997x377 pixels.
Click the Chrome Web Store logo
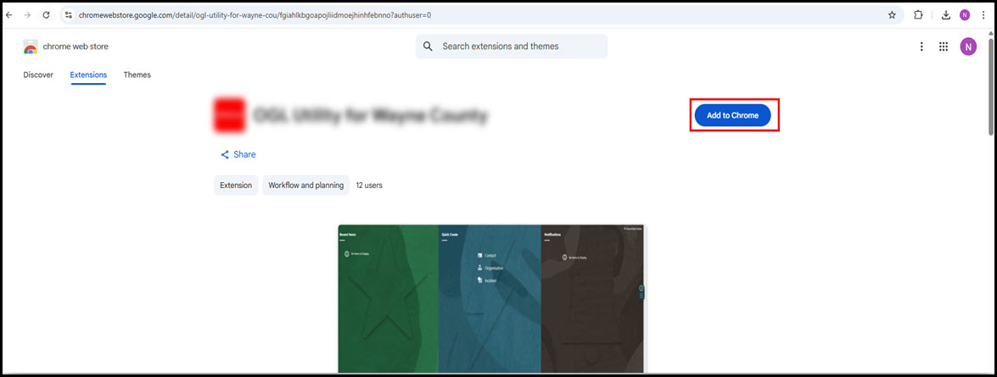click(31, 47)
